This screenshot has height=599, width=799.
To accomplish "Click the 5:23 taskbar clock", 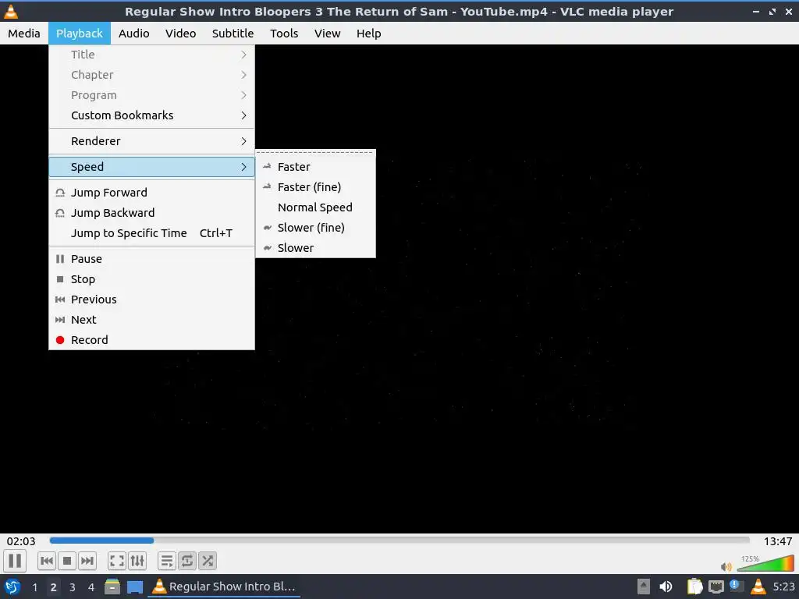I will (x=783, y=587).
